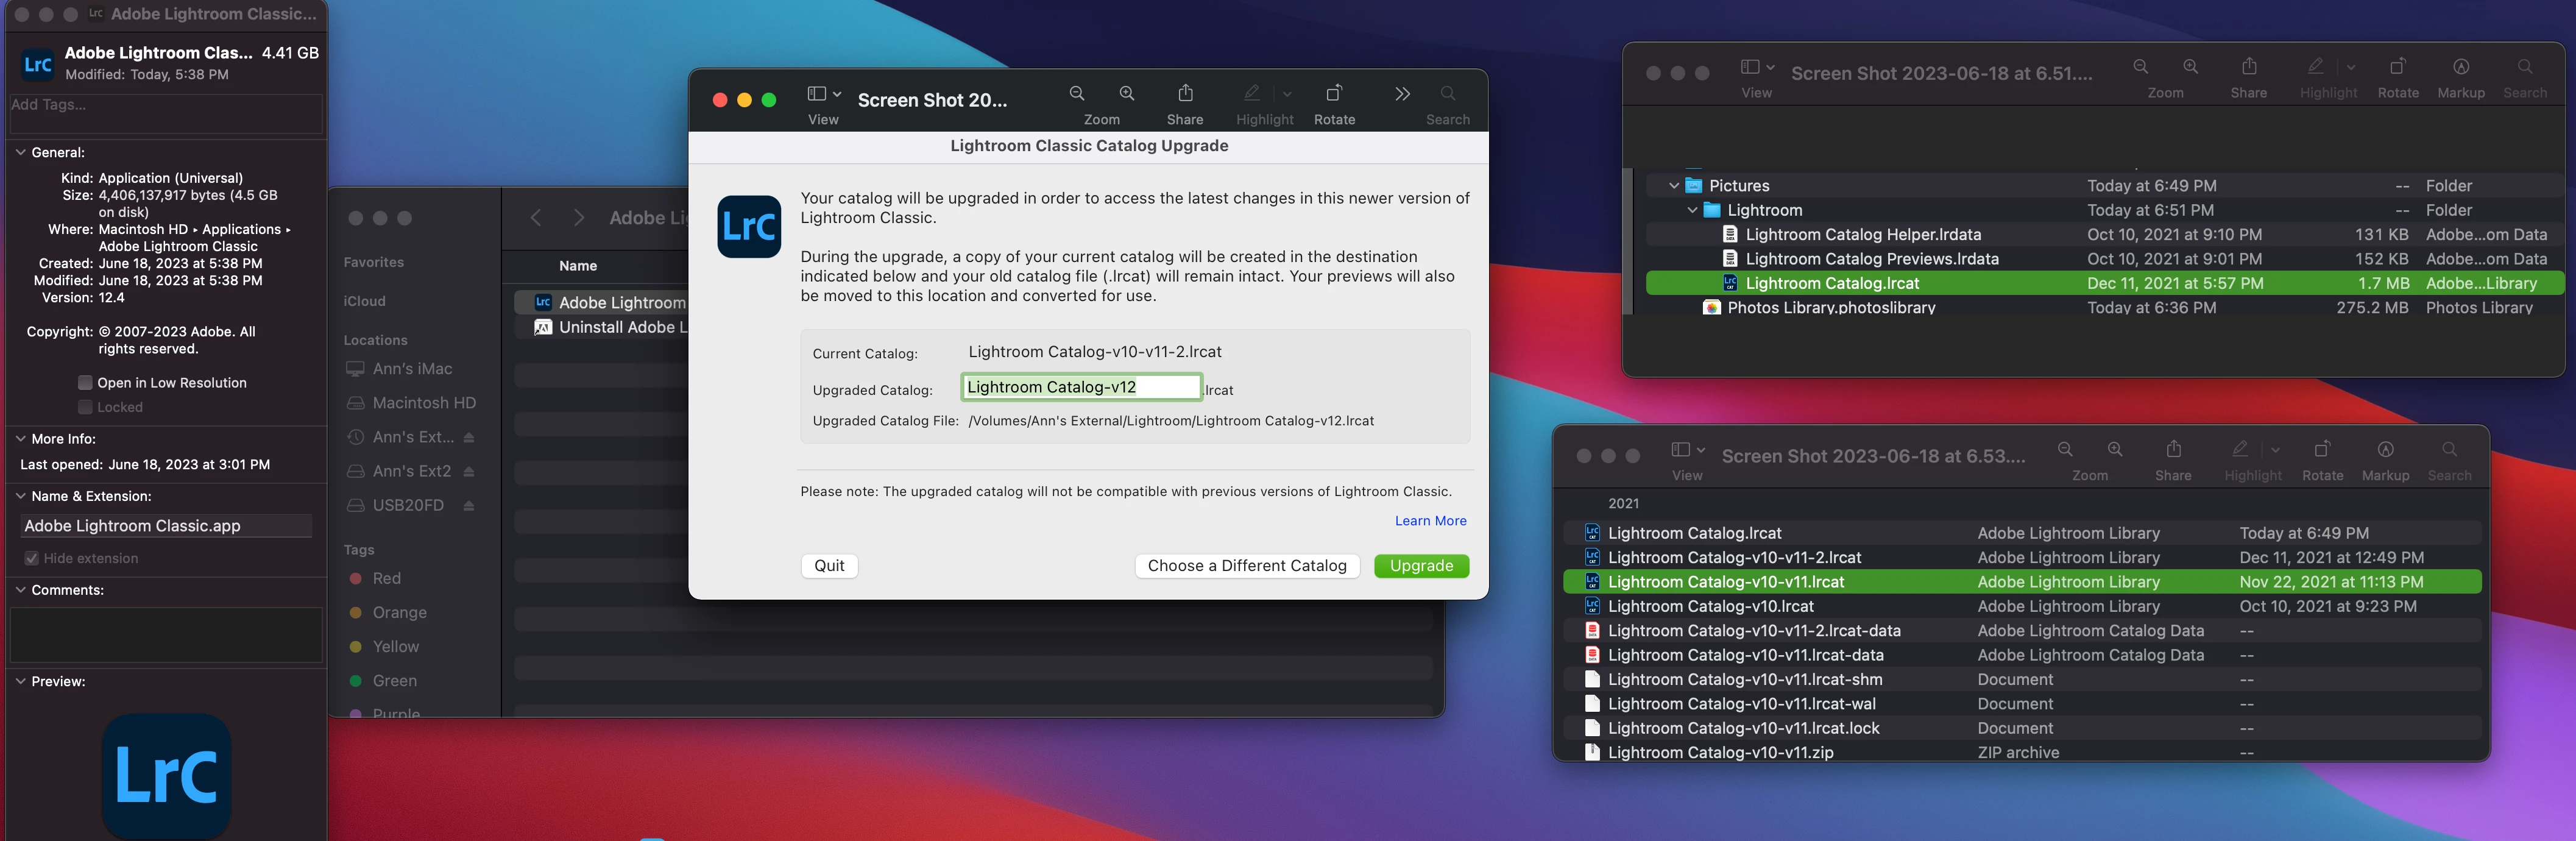Collapse the General section in Info panel
This screenshot has width=2576, height=841.
click(x=20, y=153)
